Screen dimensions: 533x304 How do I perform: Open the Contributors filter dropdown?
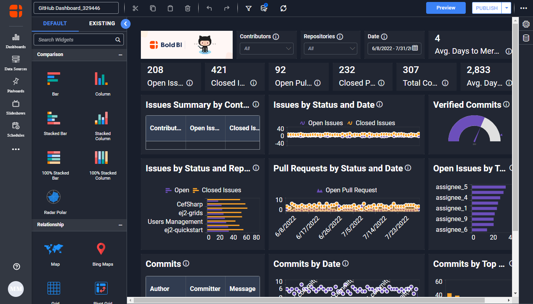(x=266, y=49)
